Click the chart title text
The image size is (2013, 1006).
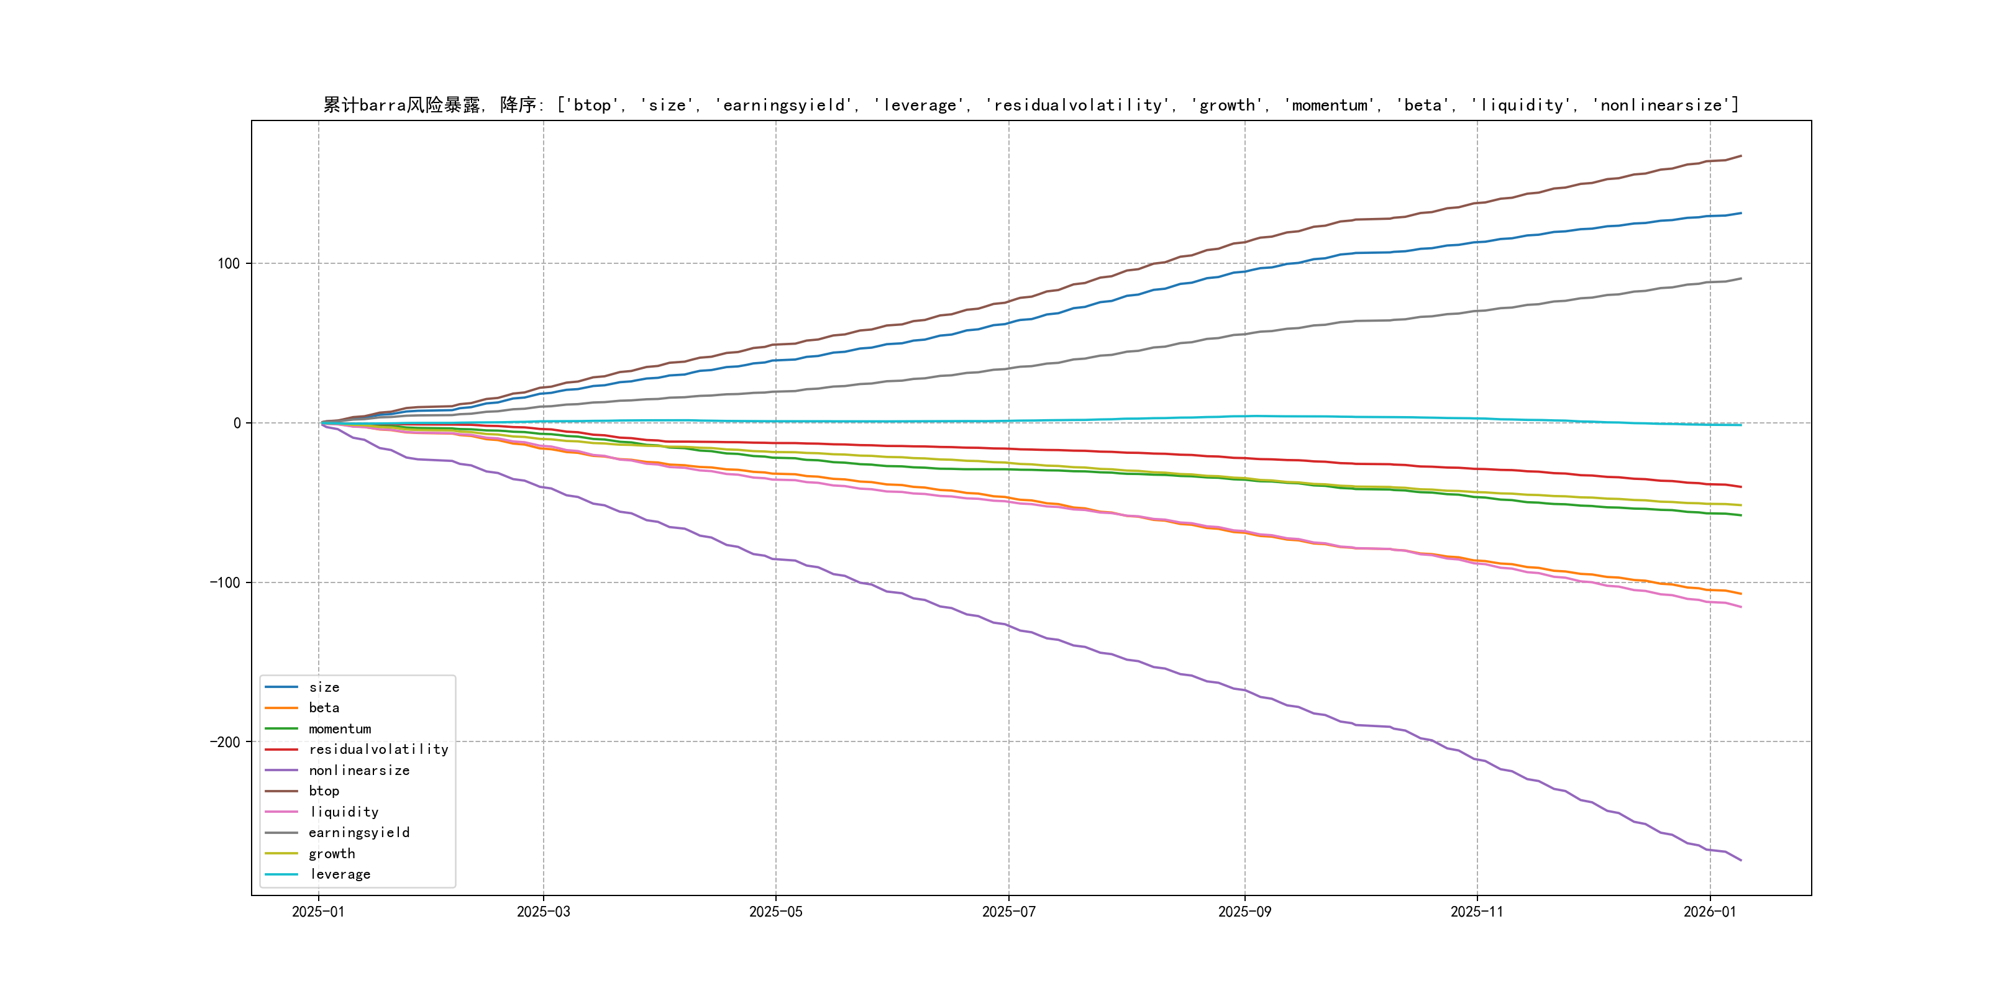point(1031,105)
